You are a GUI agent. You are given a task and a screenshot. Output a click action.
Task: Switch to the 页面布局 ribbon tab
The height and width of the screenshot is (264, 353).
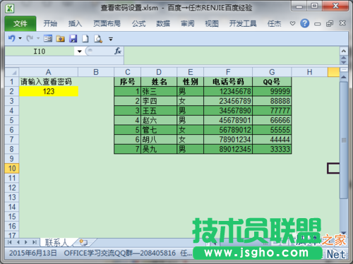(x=107, y=24)
